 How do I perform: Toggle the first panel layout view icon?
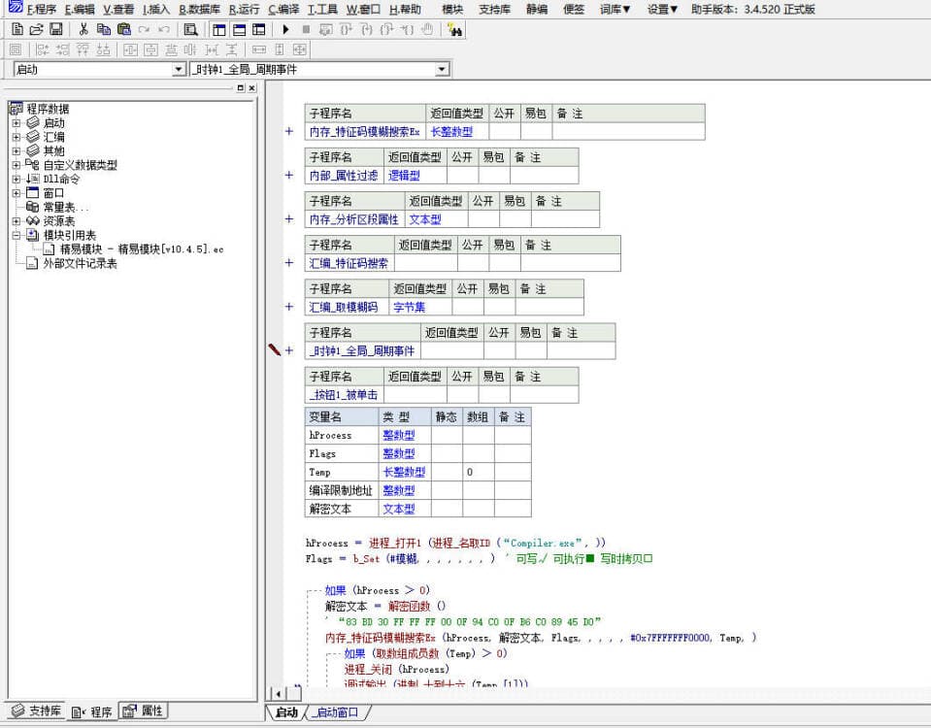point(219,29)
